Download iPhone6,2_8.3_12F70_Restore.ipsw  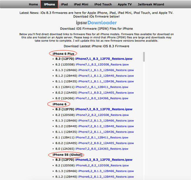[x=104, y=160]
